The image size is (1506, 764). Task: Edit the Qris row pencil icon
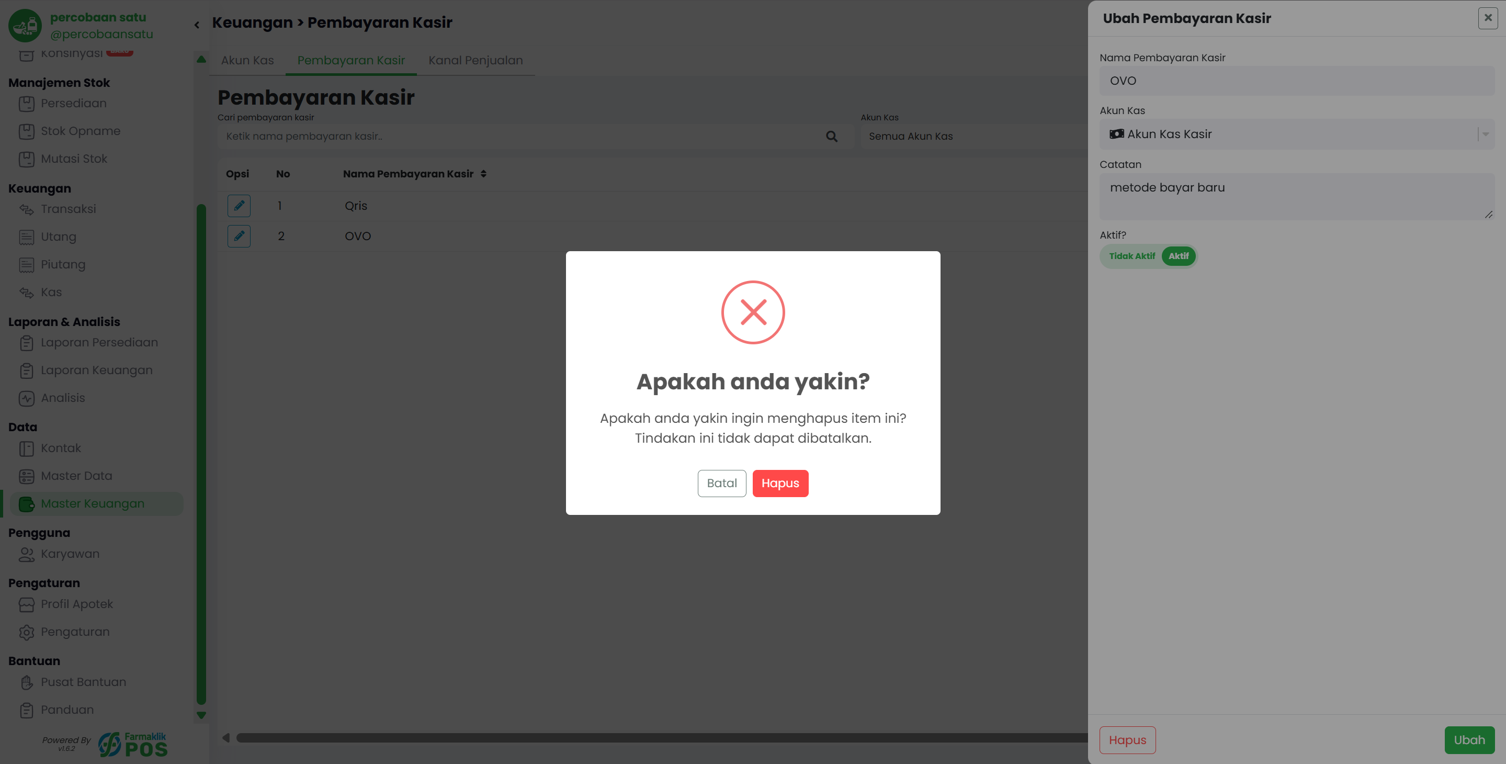(x=239, y=206)
